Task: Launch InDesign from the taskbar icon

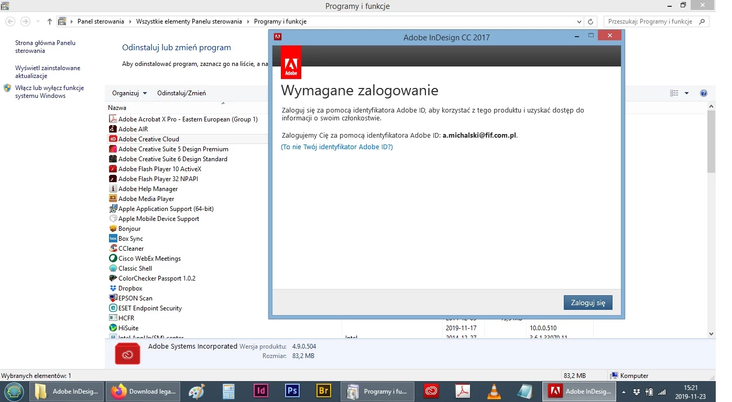Action: pyautogui.click(x=260, y=391)
